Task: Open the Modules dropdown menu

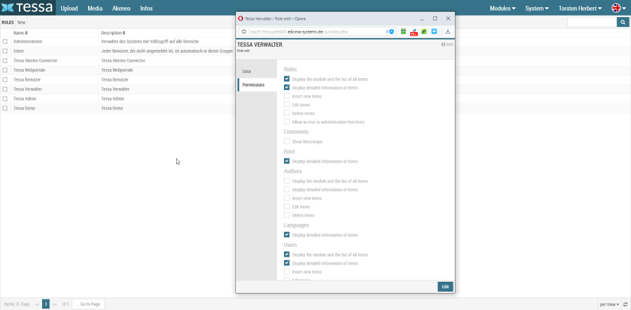Action: pos(503,8)
